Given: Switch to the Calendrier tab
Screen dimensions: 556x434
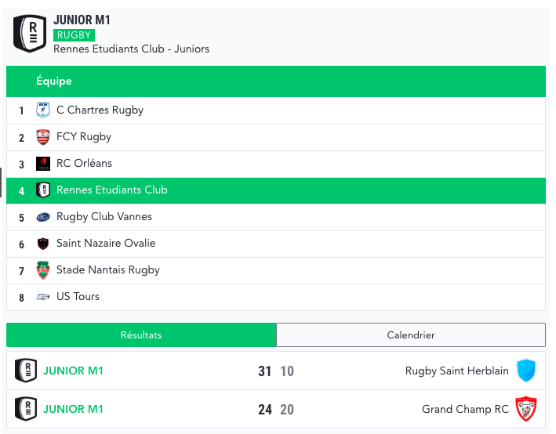Looking at the screenshot, I should 410,335.
